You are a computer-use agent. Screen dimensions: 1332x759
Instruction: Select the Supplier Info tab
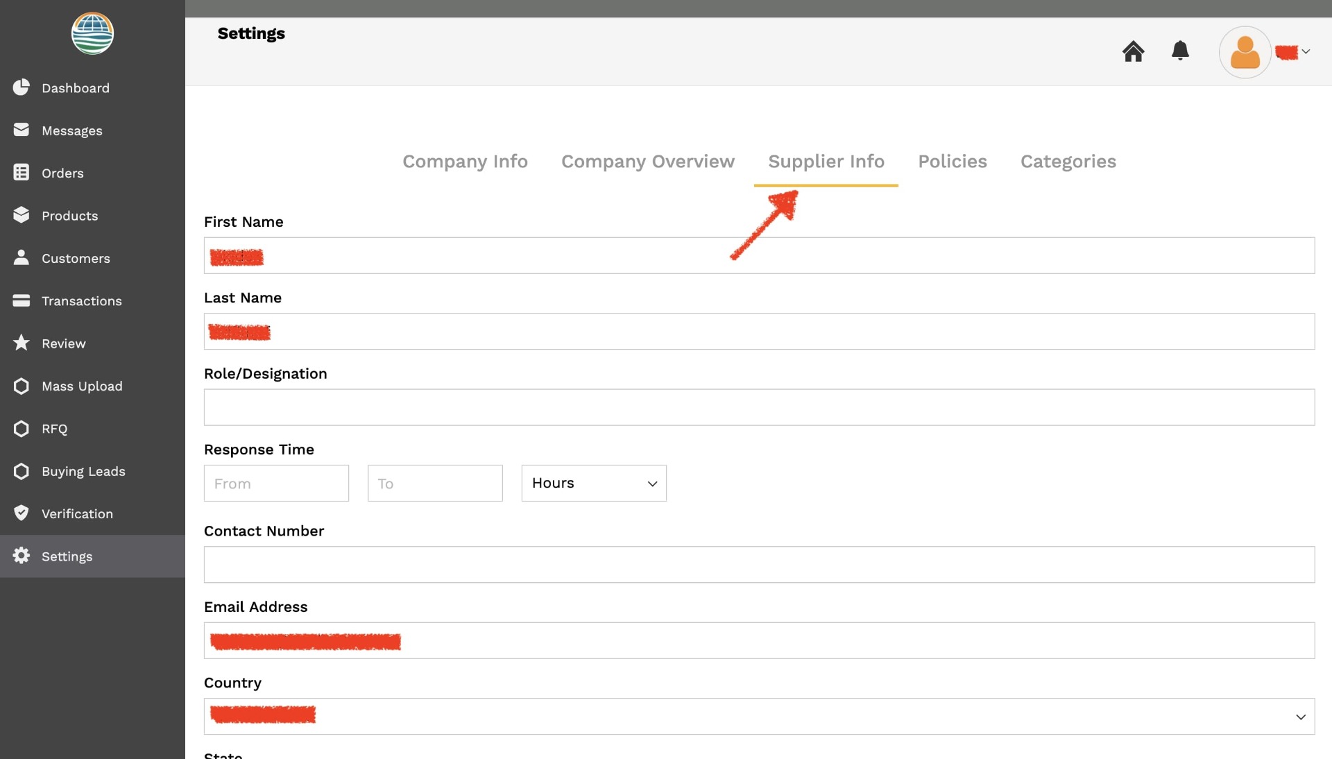826,162
